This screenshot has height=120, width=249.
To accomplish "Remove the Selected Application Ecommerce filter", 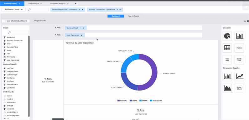I will [x=82, y=9].
